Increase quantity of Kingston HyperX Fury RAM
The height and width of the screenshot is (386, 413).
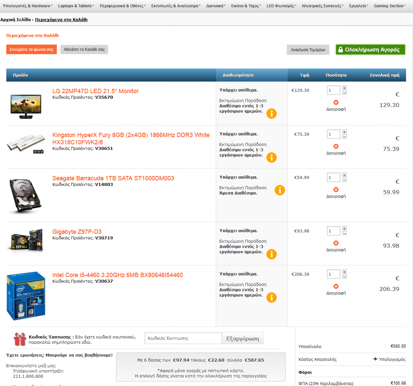(345, 132)
